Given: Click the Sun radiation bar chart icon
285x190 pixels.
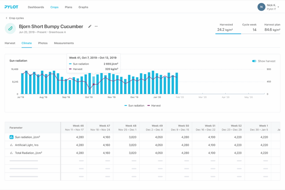Looking at the screenshot, I should tap(11, 137).
